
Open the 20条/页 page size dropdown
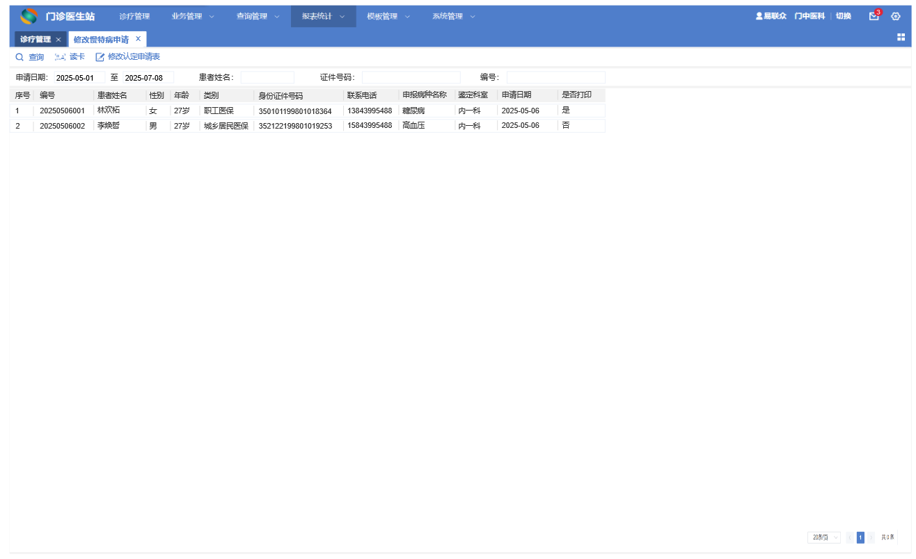pos(824,537)
